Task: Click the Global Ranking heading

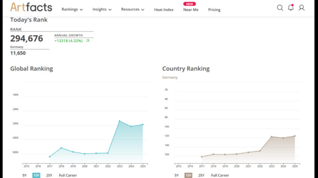Action: (32, 69)
